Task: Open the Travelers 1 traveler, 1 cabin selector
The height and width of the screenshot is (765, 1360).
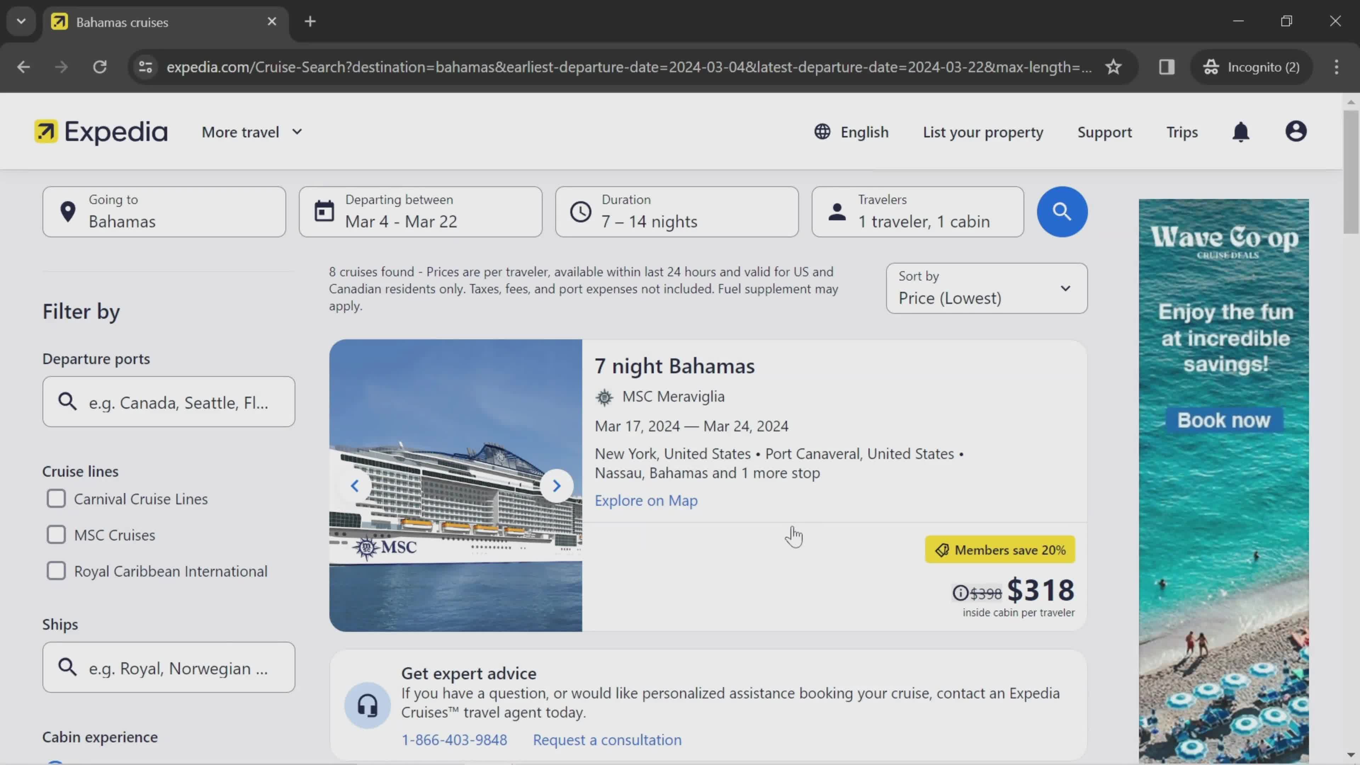Action: click(x=918, y=212)
